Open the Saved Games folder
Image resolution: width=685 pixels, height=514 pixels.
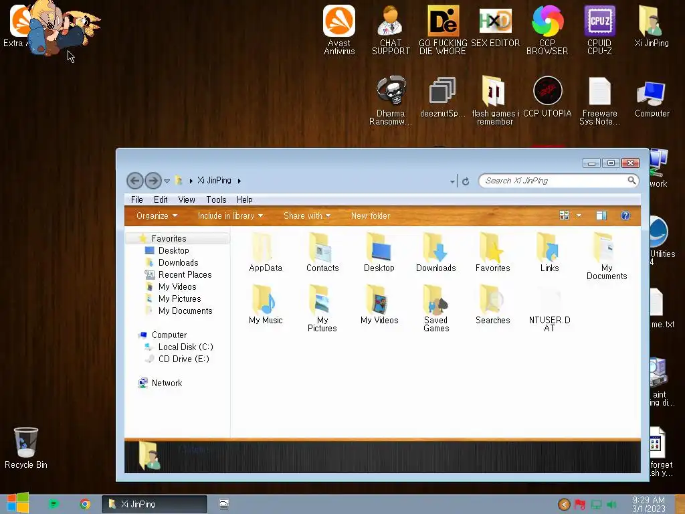(435, 309)
